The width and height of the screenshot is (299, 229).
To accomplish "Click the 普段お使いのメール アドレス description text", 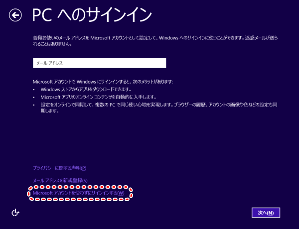I will [155, 41].
